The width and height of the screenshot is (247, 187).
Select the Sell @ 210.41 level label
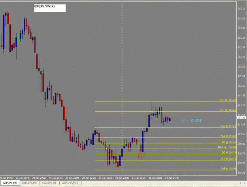tap(228, 168)
